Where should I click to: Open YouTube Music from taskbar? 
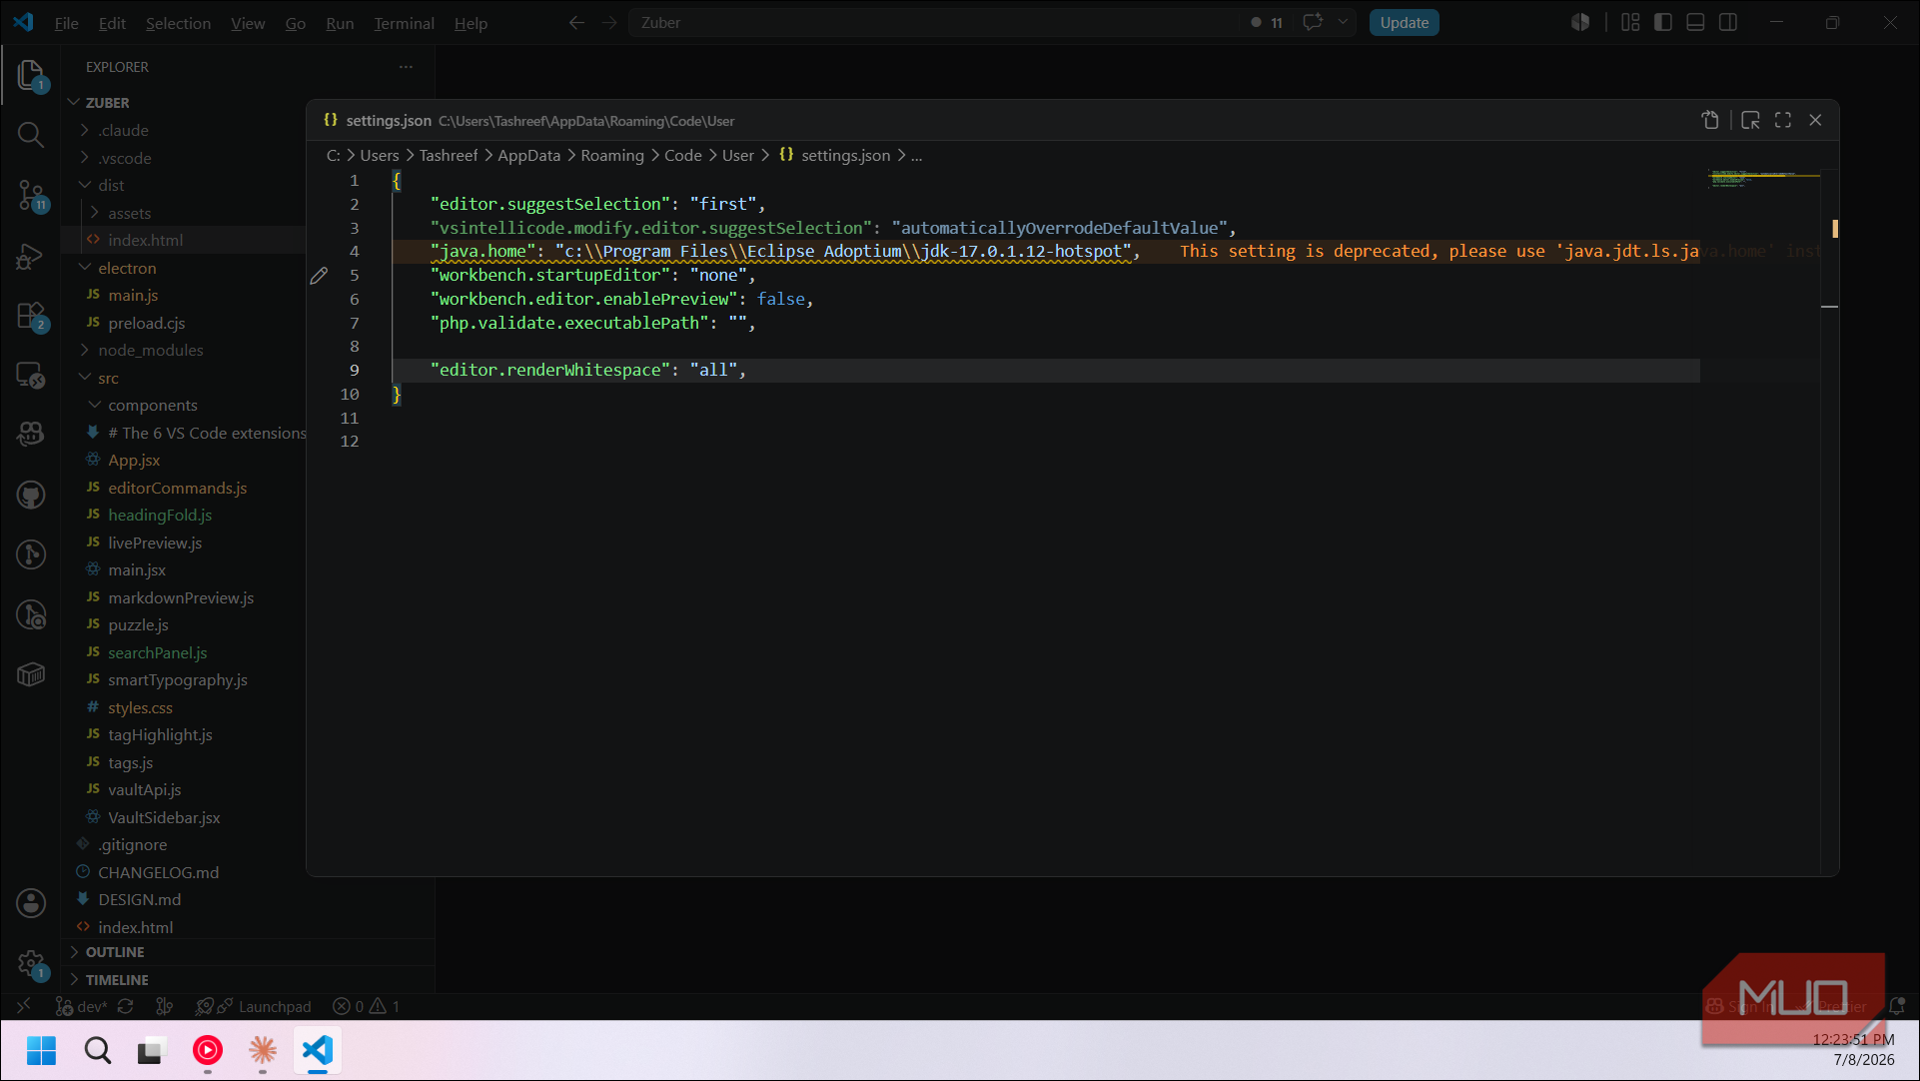coord(207,1050)
